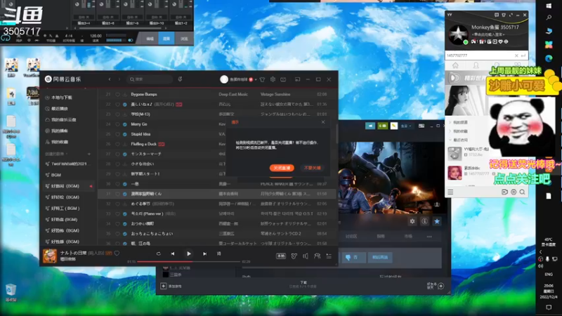Click the magnifier icon at the YY window bottom
This screenshot has width=562, height=316.
click(x=522, y=192)
